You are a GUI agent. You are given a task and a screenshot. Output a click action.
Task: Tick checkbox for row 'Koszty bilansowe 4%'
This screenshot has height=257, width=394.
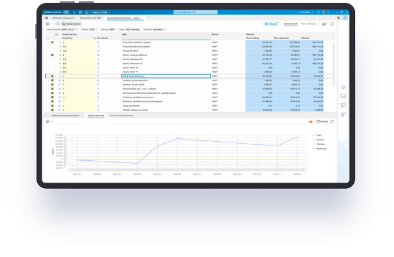coord(47,59)
